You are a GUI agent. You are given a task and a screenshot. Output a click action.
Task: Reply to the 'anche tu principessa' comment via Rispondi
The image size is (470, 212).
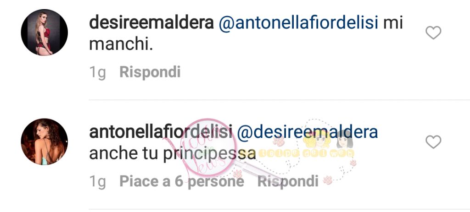click(288, 181)
